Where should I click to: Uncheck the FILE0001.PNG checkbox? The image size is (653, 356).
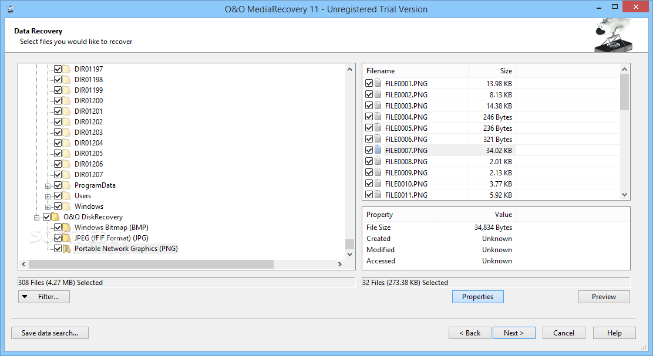click(369, 83)
